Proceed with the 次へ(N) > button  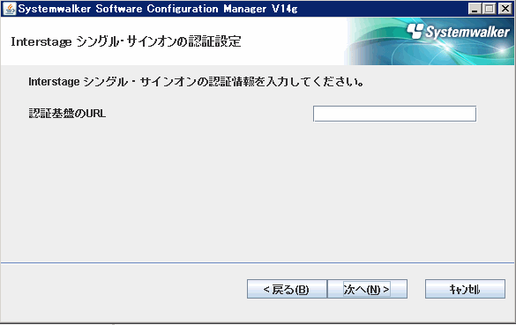(367, 289)
